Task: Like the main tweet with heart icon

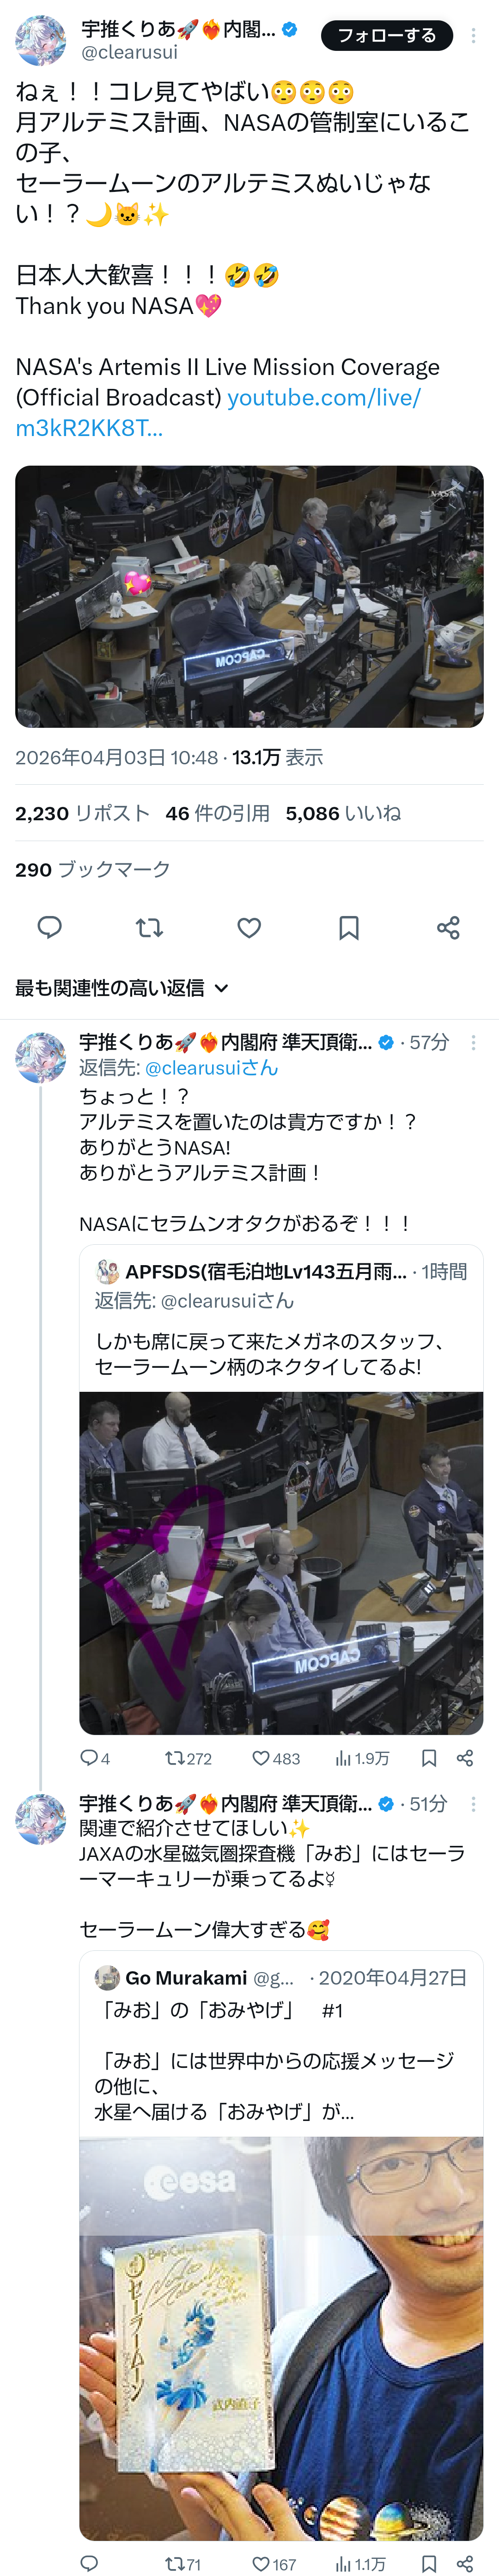Action: [249, 927]
